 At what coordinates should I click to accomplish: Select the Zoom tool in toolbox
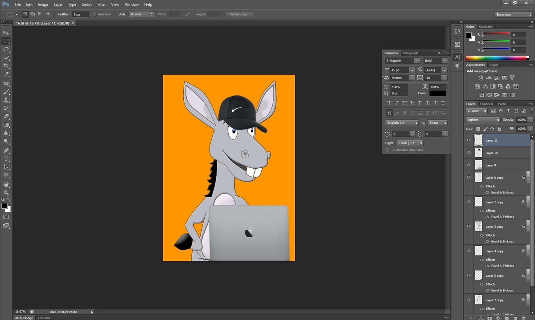click(x=6, y=193)
